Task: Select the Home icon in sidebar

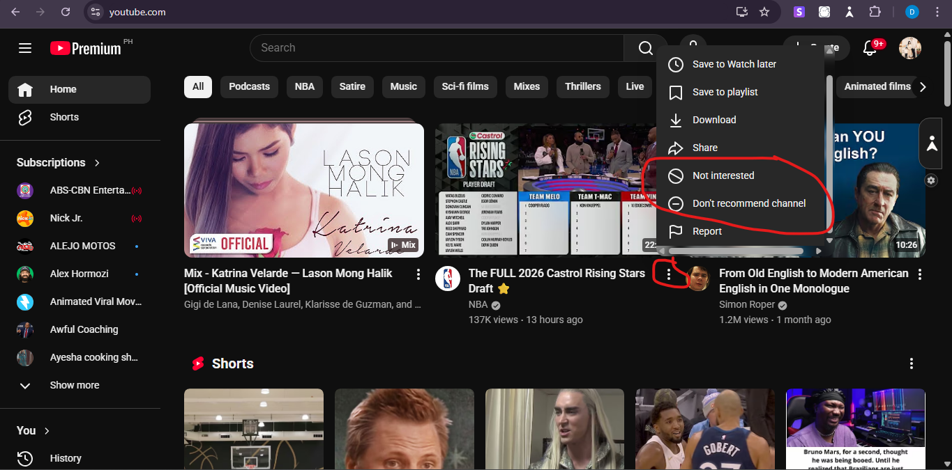Action: 26,89
